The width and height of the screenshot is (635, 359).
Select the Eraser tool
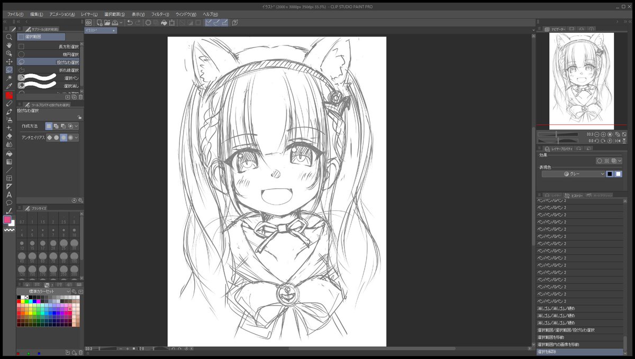pos(9,136)
